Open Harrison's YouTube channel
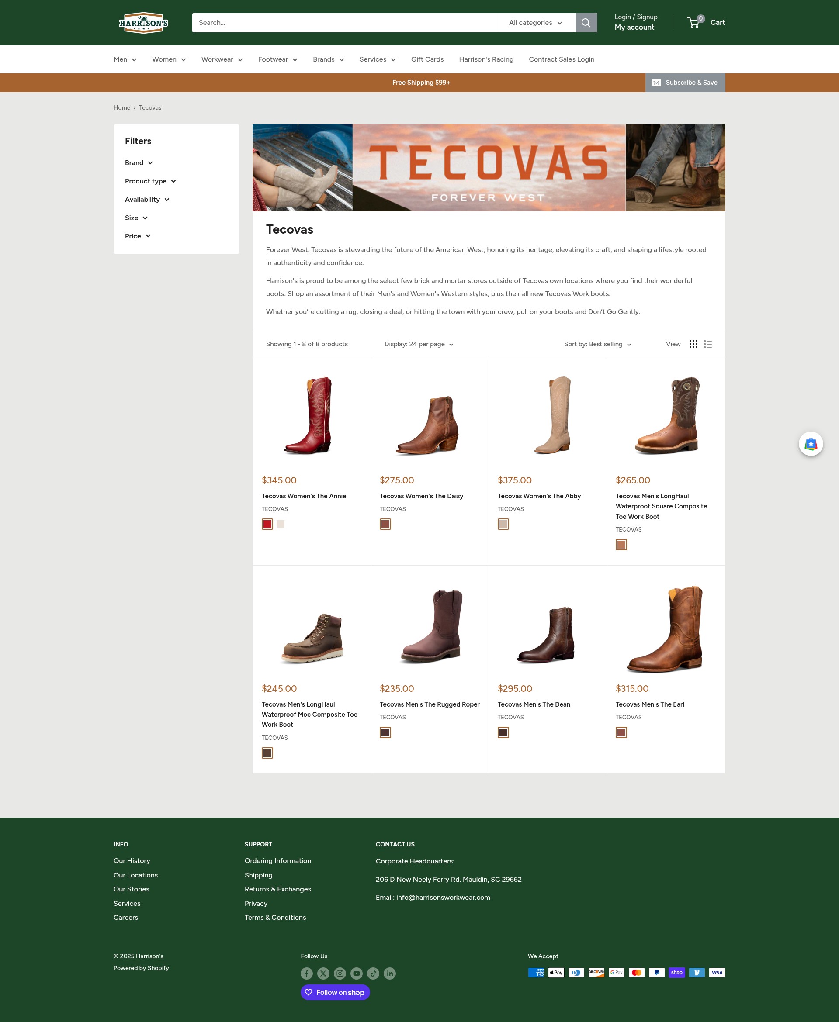839x1022 pixels. click(x=357, y=973)
